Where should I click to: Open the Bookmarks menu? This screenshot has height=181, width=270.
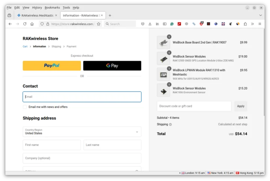pyautogui.click(x=52, y=8)
